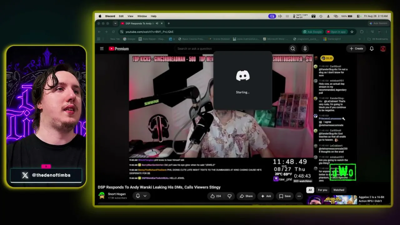Viewport: 400px width, 225px height.
Task: Bookmark this page with the star icon
Action: 352,32
